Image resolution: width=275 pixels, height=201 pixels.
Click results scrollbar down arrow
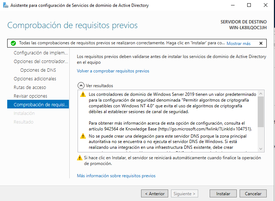261,149
